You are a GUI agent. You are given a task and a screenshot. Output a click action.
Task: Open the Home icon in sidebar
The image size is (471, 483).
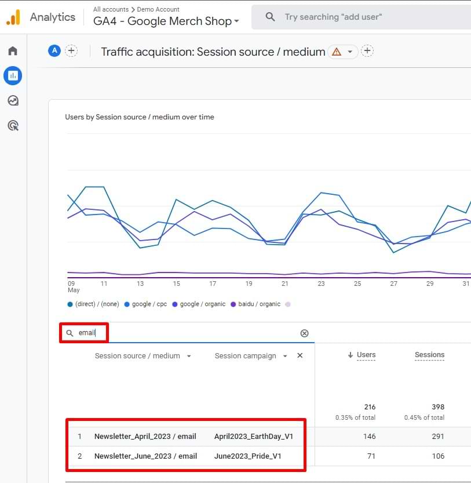click(13, 50)
